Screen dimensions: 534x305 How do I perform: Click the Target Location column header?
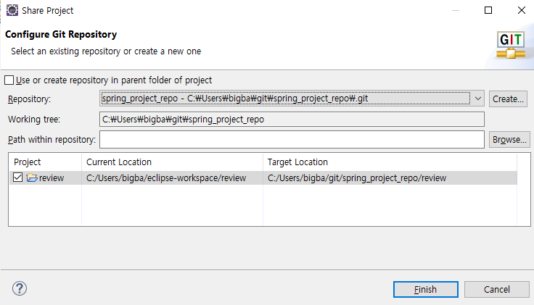(x=390, y=162)
